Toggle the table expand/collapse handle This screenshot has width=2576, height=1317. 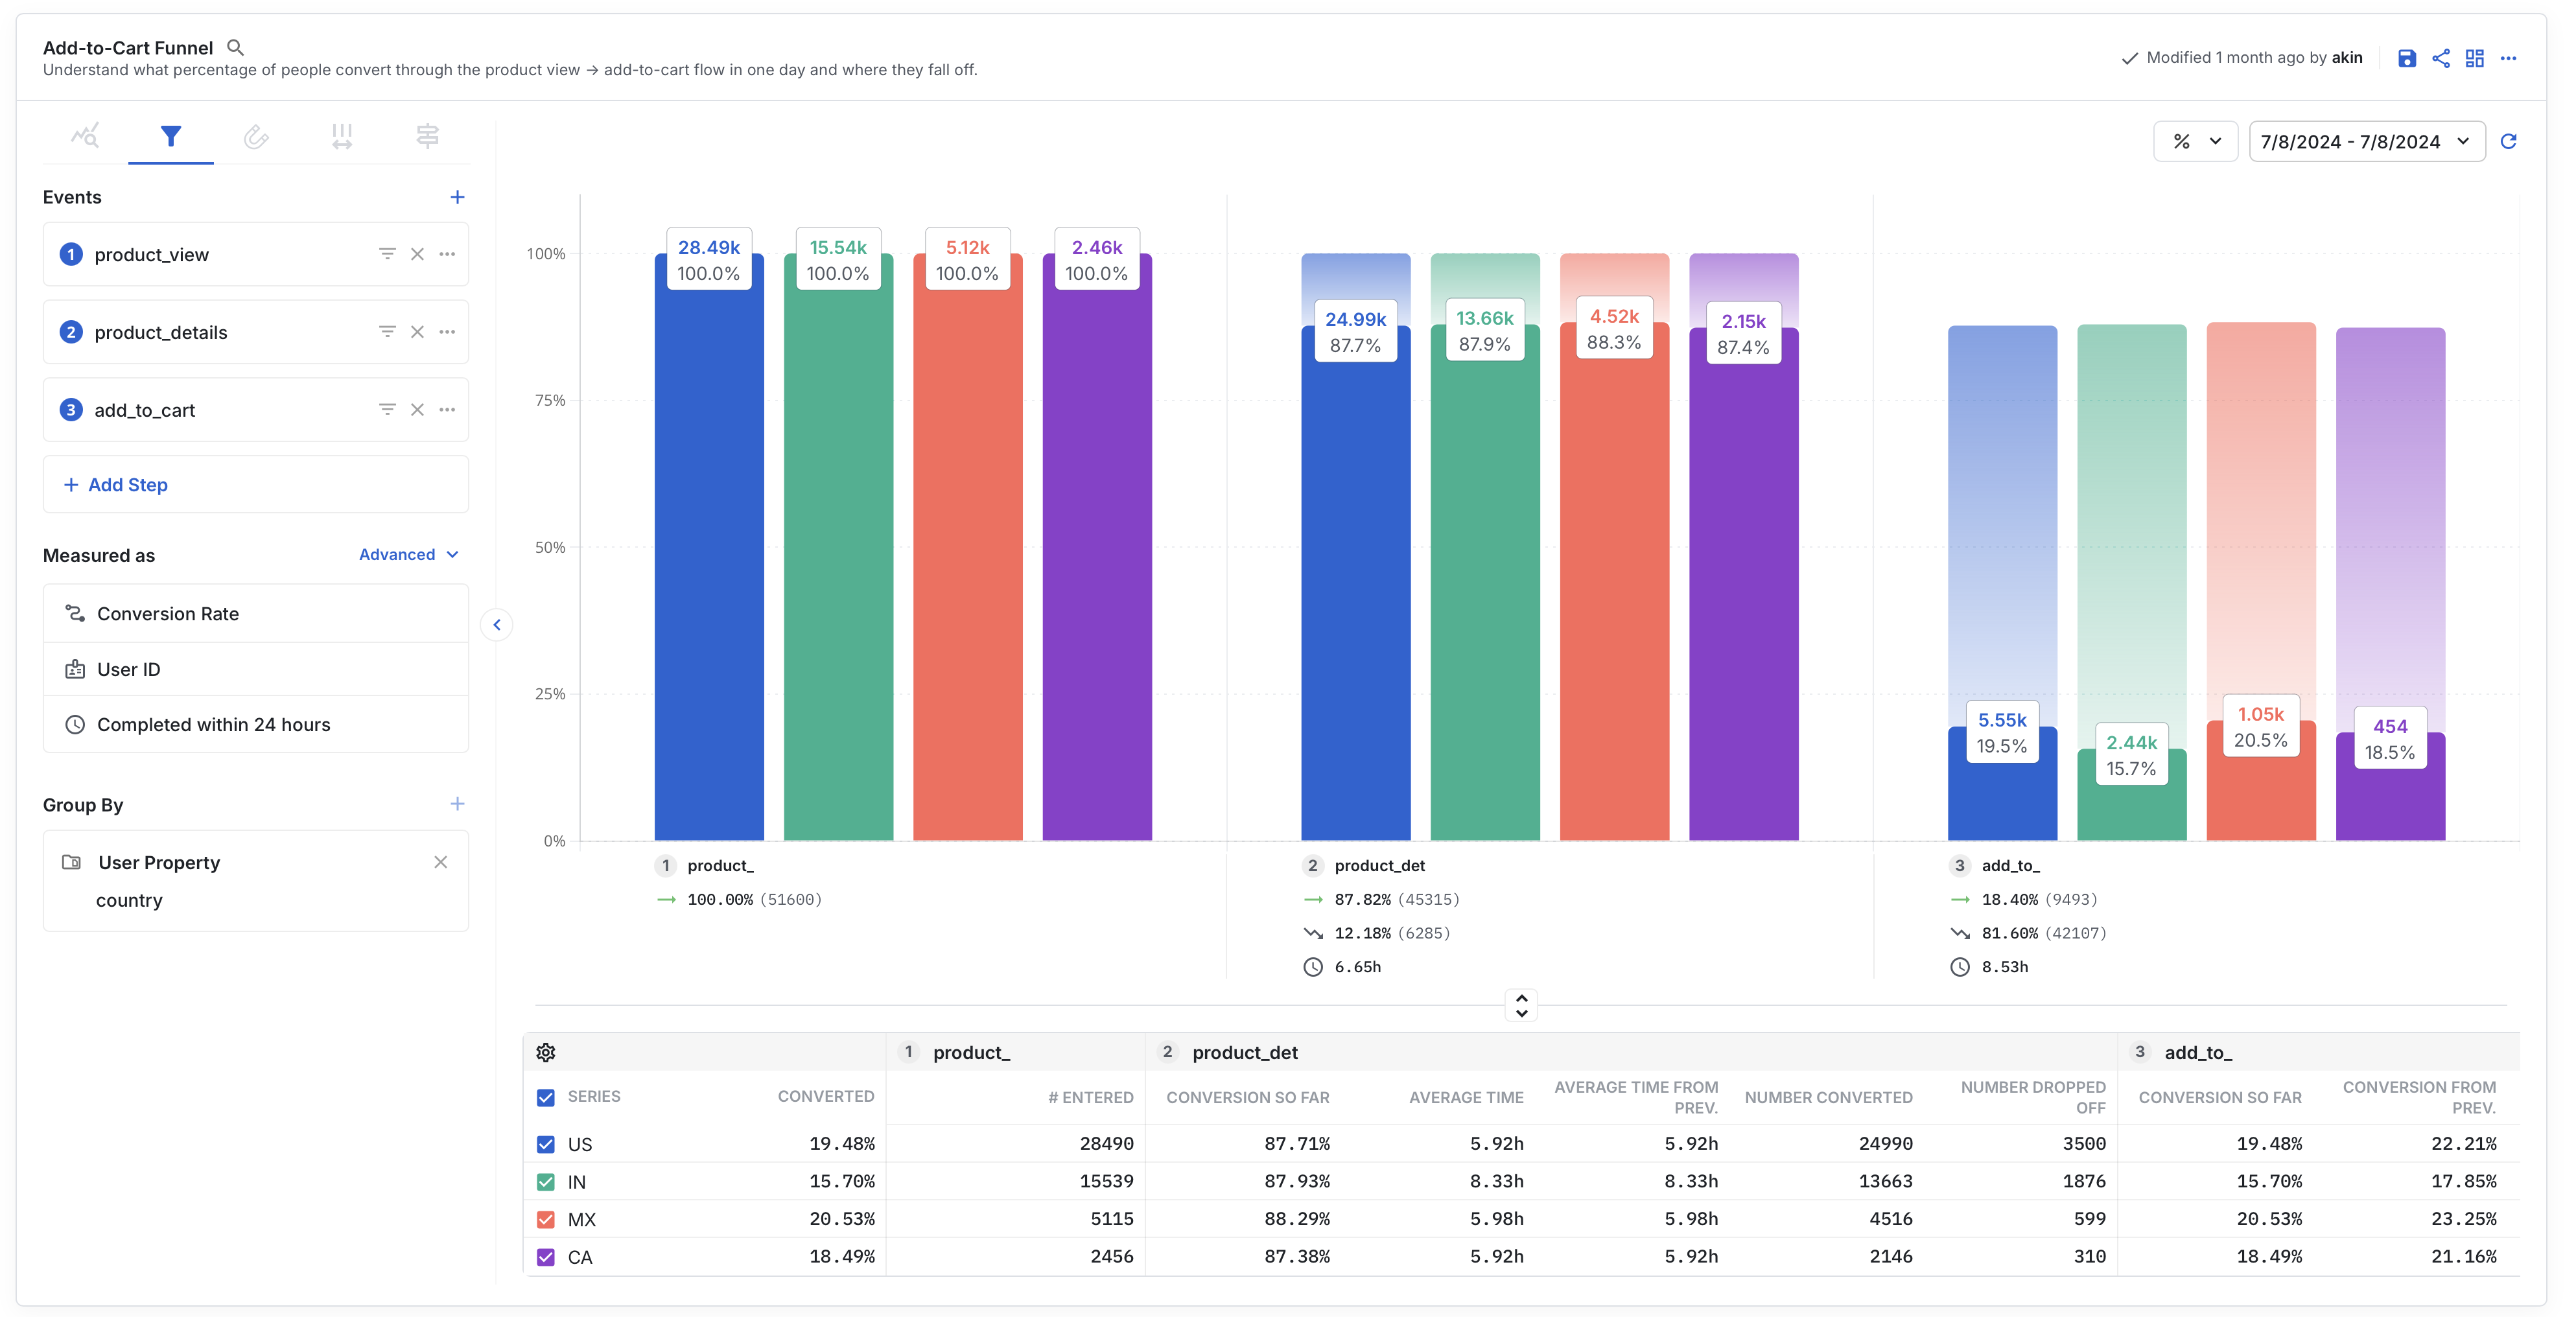tap(1521, 1005)
